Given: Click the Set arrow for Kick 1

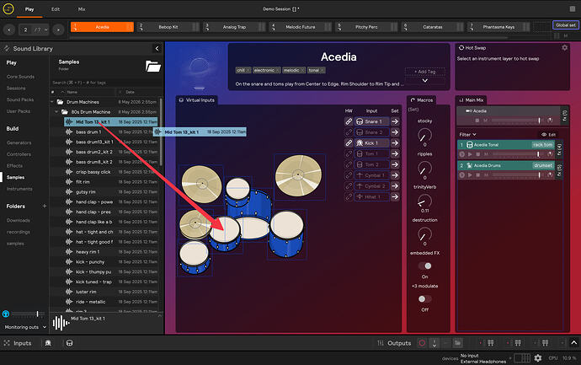Looking at the screenshot, I should tap(395, 142).
